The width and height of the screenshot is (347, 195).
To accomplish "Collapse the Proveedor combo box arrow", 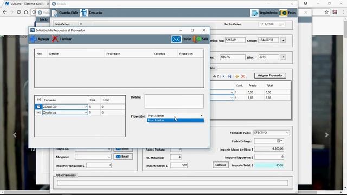I will point(201,115).
